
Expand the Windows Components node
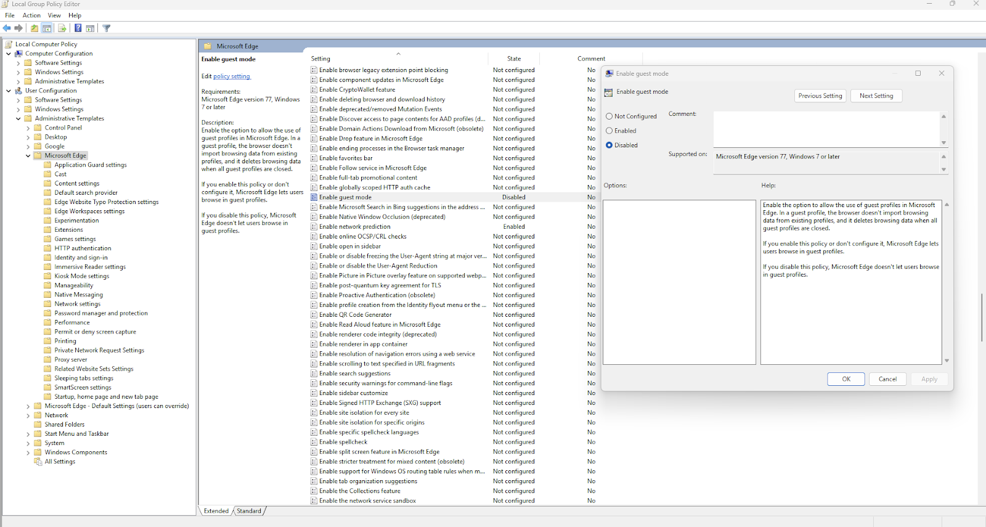coord(28,452)
